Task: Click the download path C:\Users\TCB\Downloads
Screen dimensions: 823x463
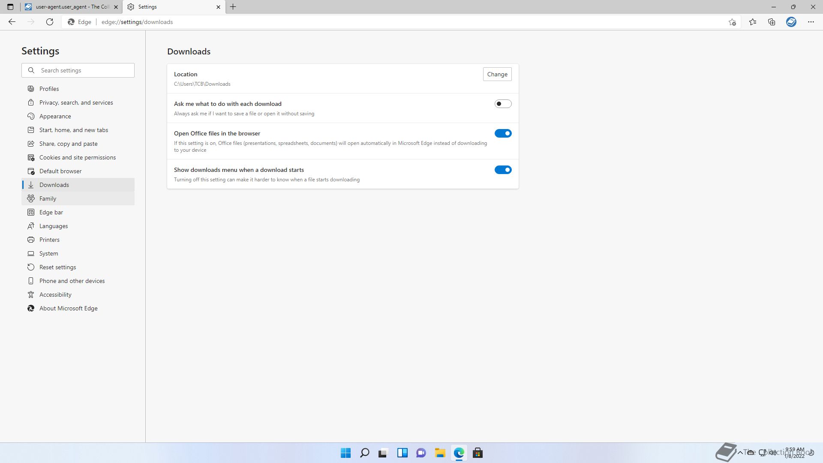Action: tap(202, 84)
